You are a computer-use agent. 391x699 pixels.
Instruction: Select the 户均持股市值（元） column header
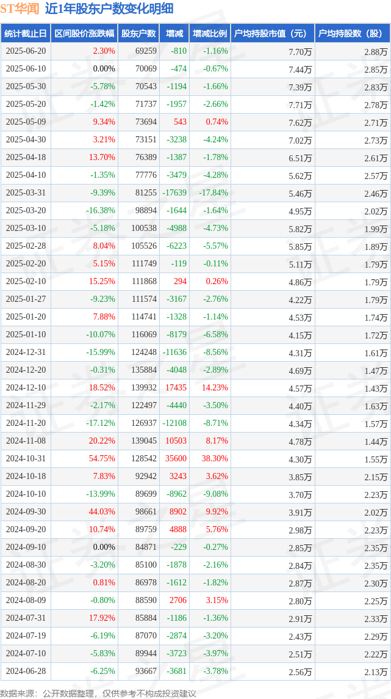[x=273, y=34]
